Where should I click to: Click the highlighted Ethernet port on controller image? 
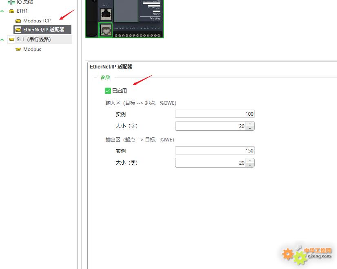[106, 30]
